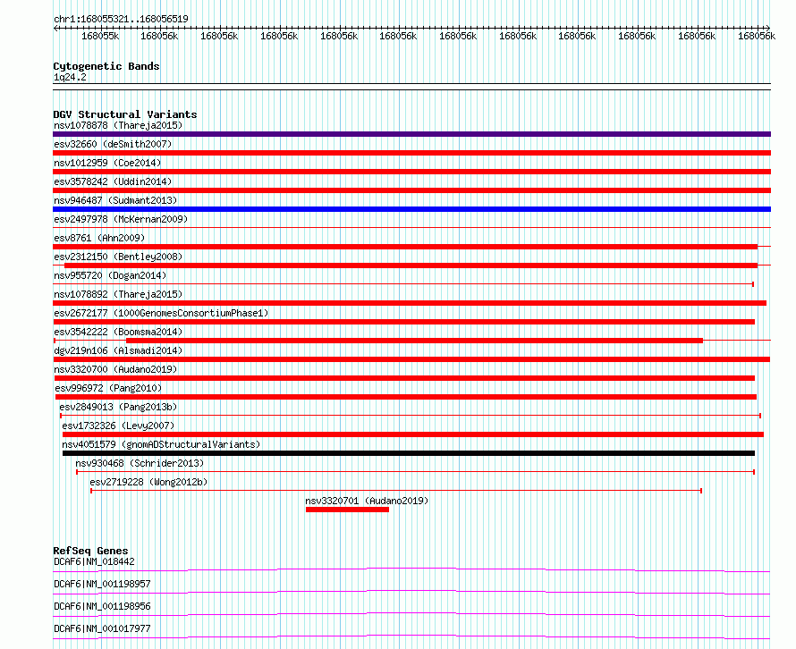Click esv2849013 (Pang2013b) label
This screenshot has width=796, height=649.
[118, 407]
